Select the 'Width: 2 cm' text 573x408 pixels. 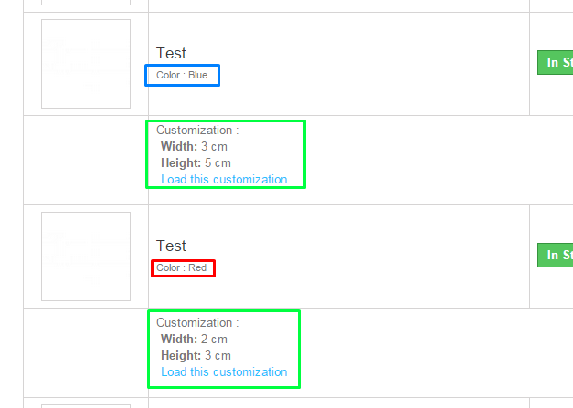point(194,339)
